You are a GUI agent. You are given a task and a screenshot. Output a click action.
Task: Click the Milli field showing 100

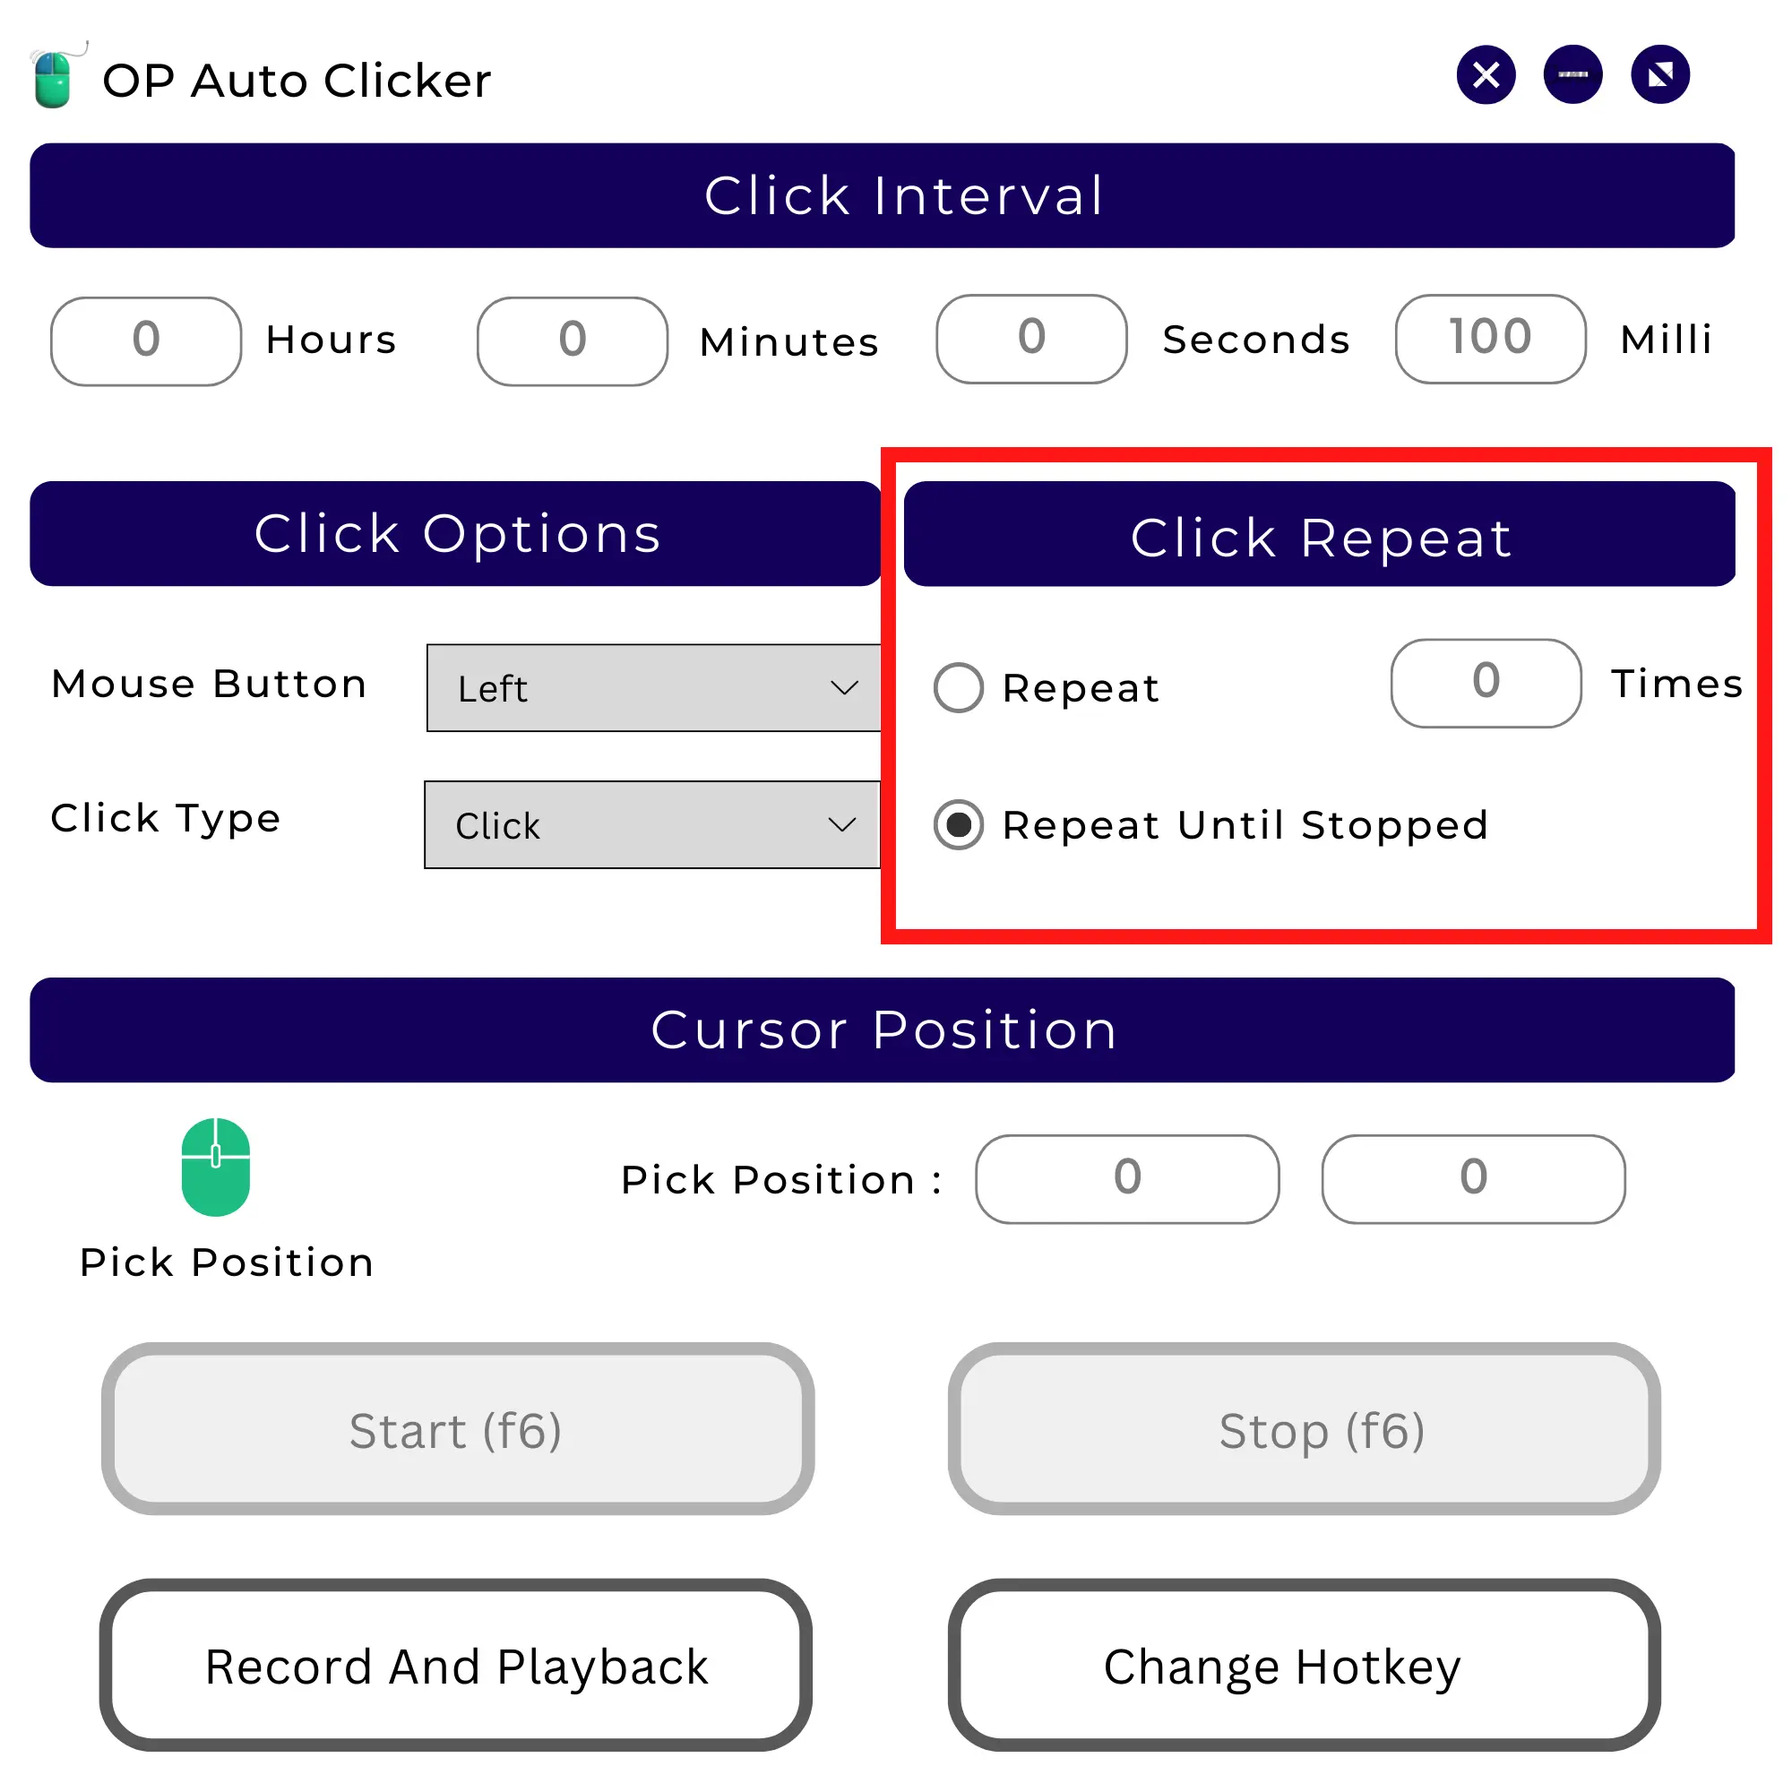click(x=1490, y=339)
